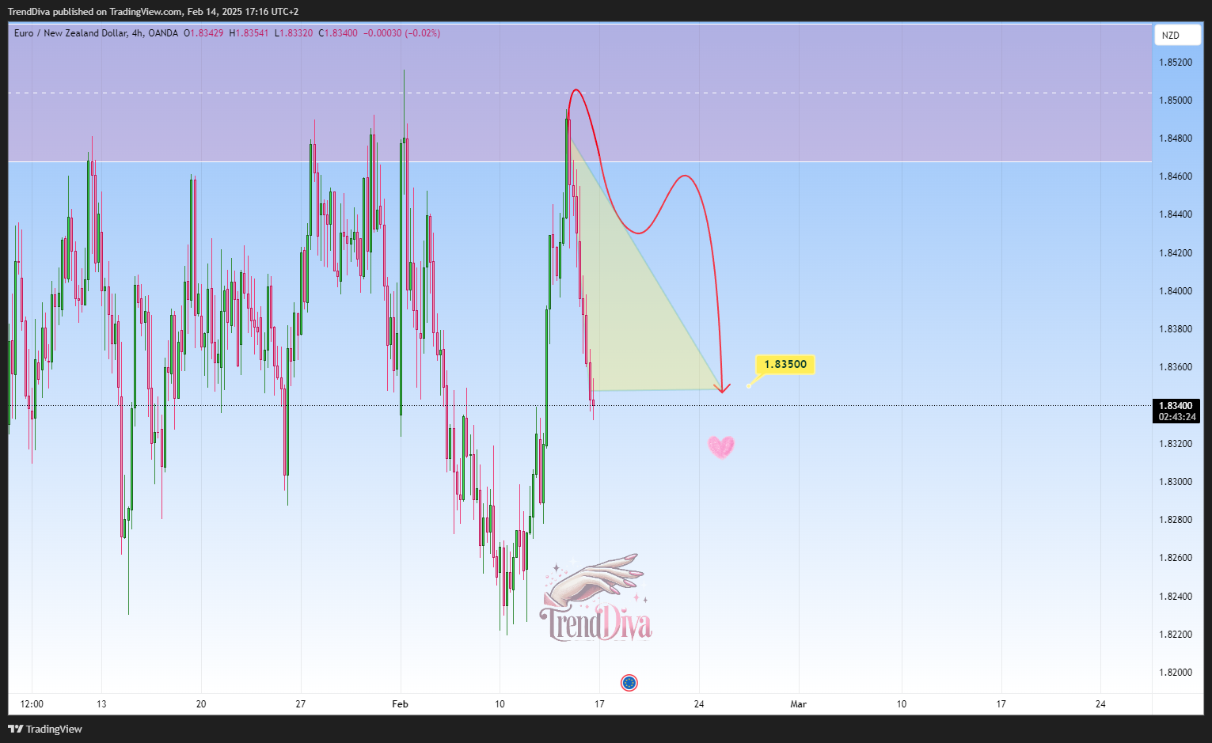The width and height of the screenshot is (1212, 743).
Task: Click the 1.82000 price axis label
Action: (x=1176, y=673)
